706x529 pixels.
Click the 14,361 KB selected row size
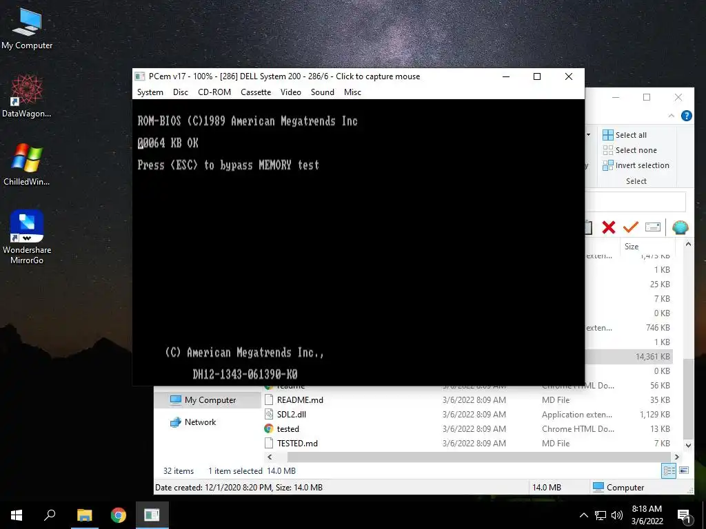(x=652, y=357)
